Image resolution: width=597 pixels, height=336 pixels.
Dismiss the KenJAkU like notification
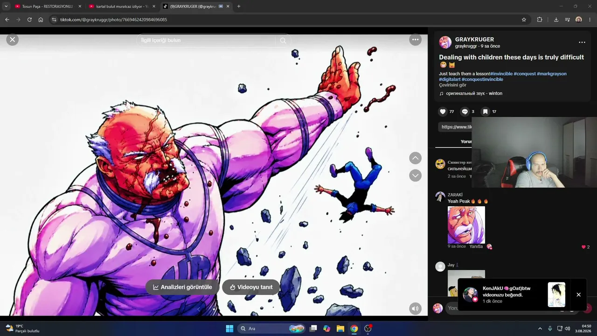[578, 294]
